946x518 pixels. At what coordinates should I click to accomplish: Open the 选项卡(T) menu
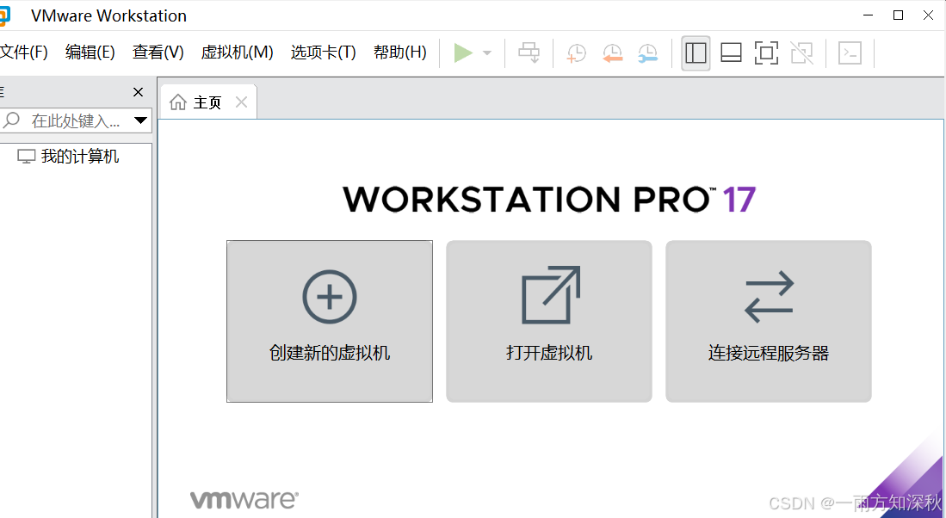coord(324,52)
